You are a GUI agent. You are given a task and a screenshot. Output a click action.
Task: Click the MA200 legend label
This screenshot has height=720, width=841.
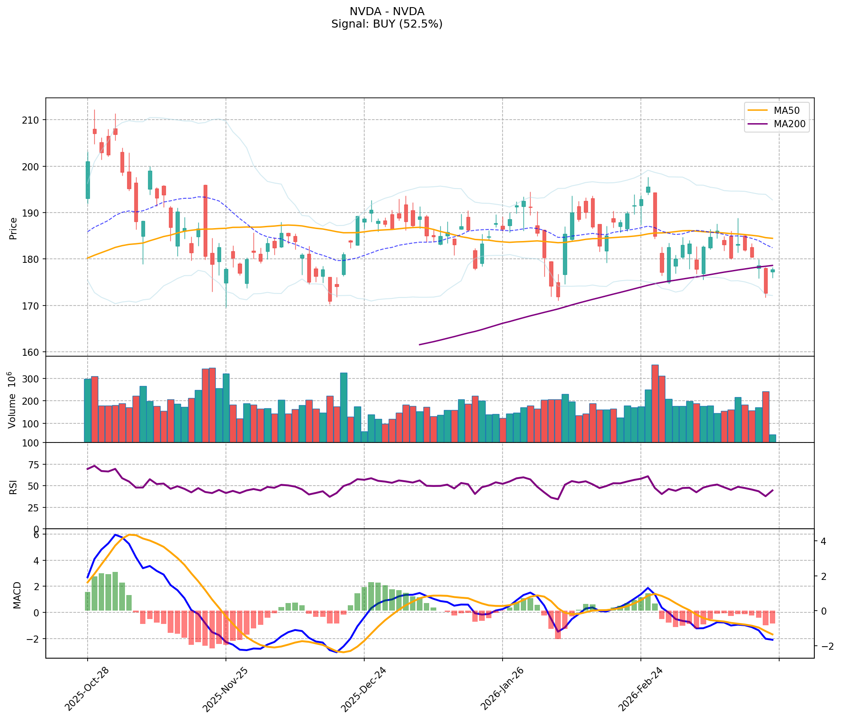(789, 124)
